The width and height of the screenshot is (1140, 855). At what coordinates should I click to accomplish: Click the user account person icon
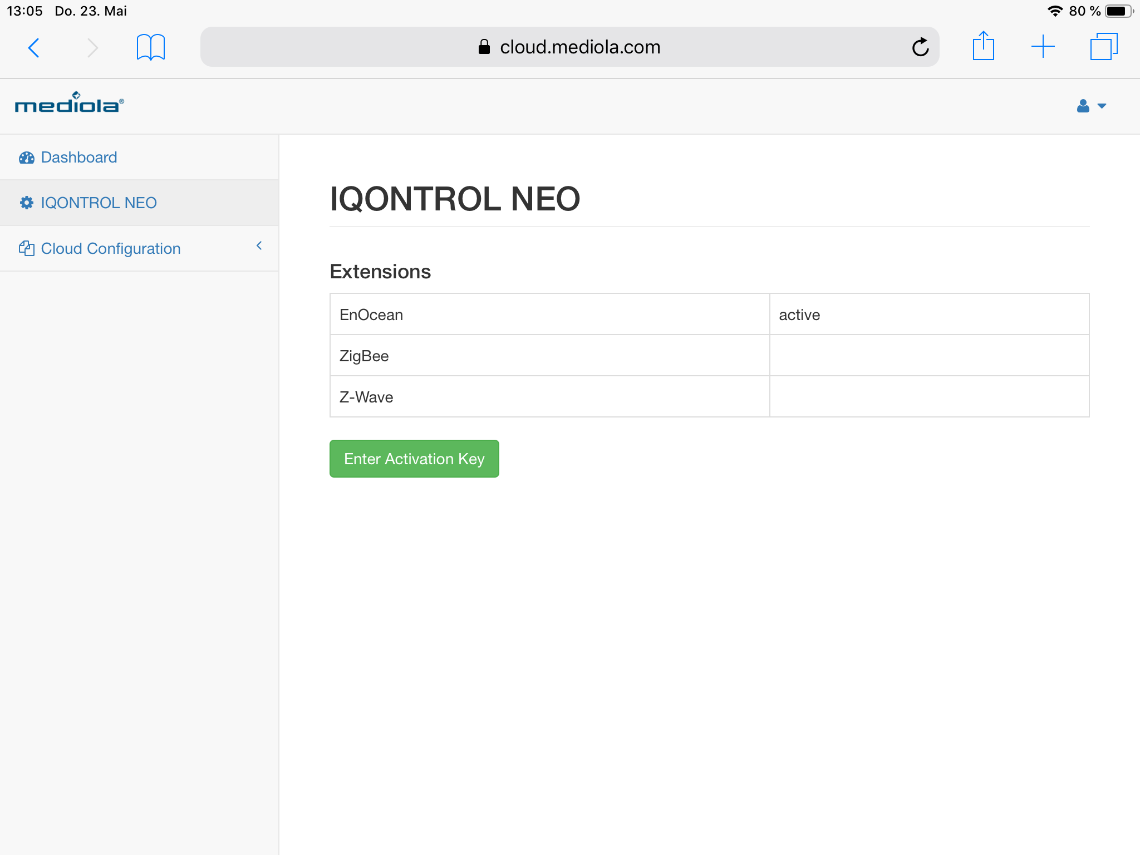(x=1083, y=106)
